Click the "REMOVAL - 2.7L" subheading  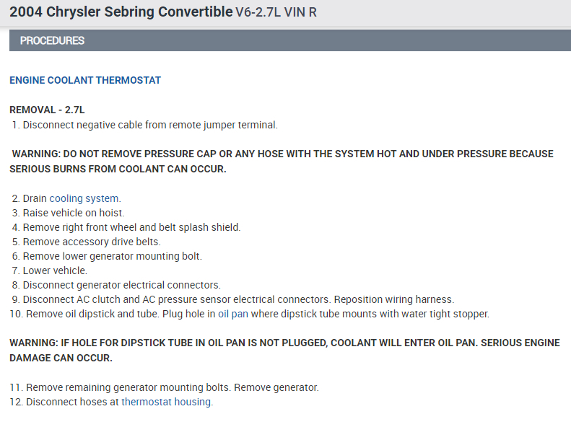click(x=47, y=110)
